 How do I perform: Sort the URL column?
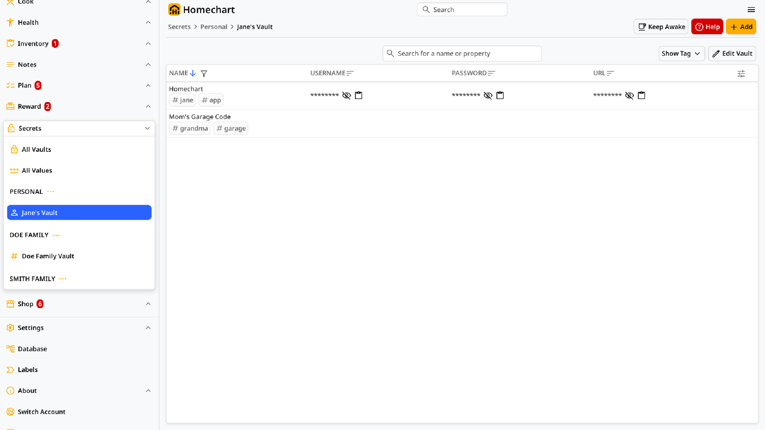tap(611, 73)
